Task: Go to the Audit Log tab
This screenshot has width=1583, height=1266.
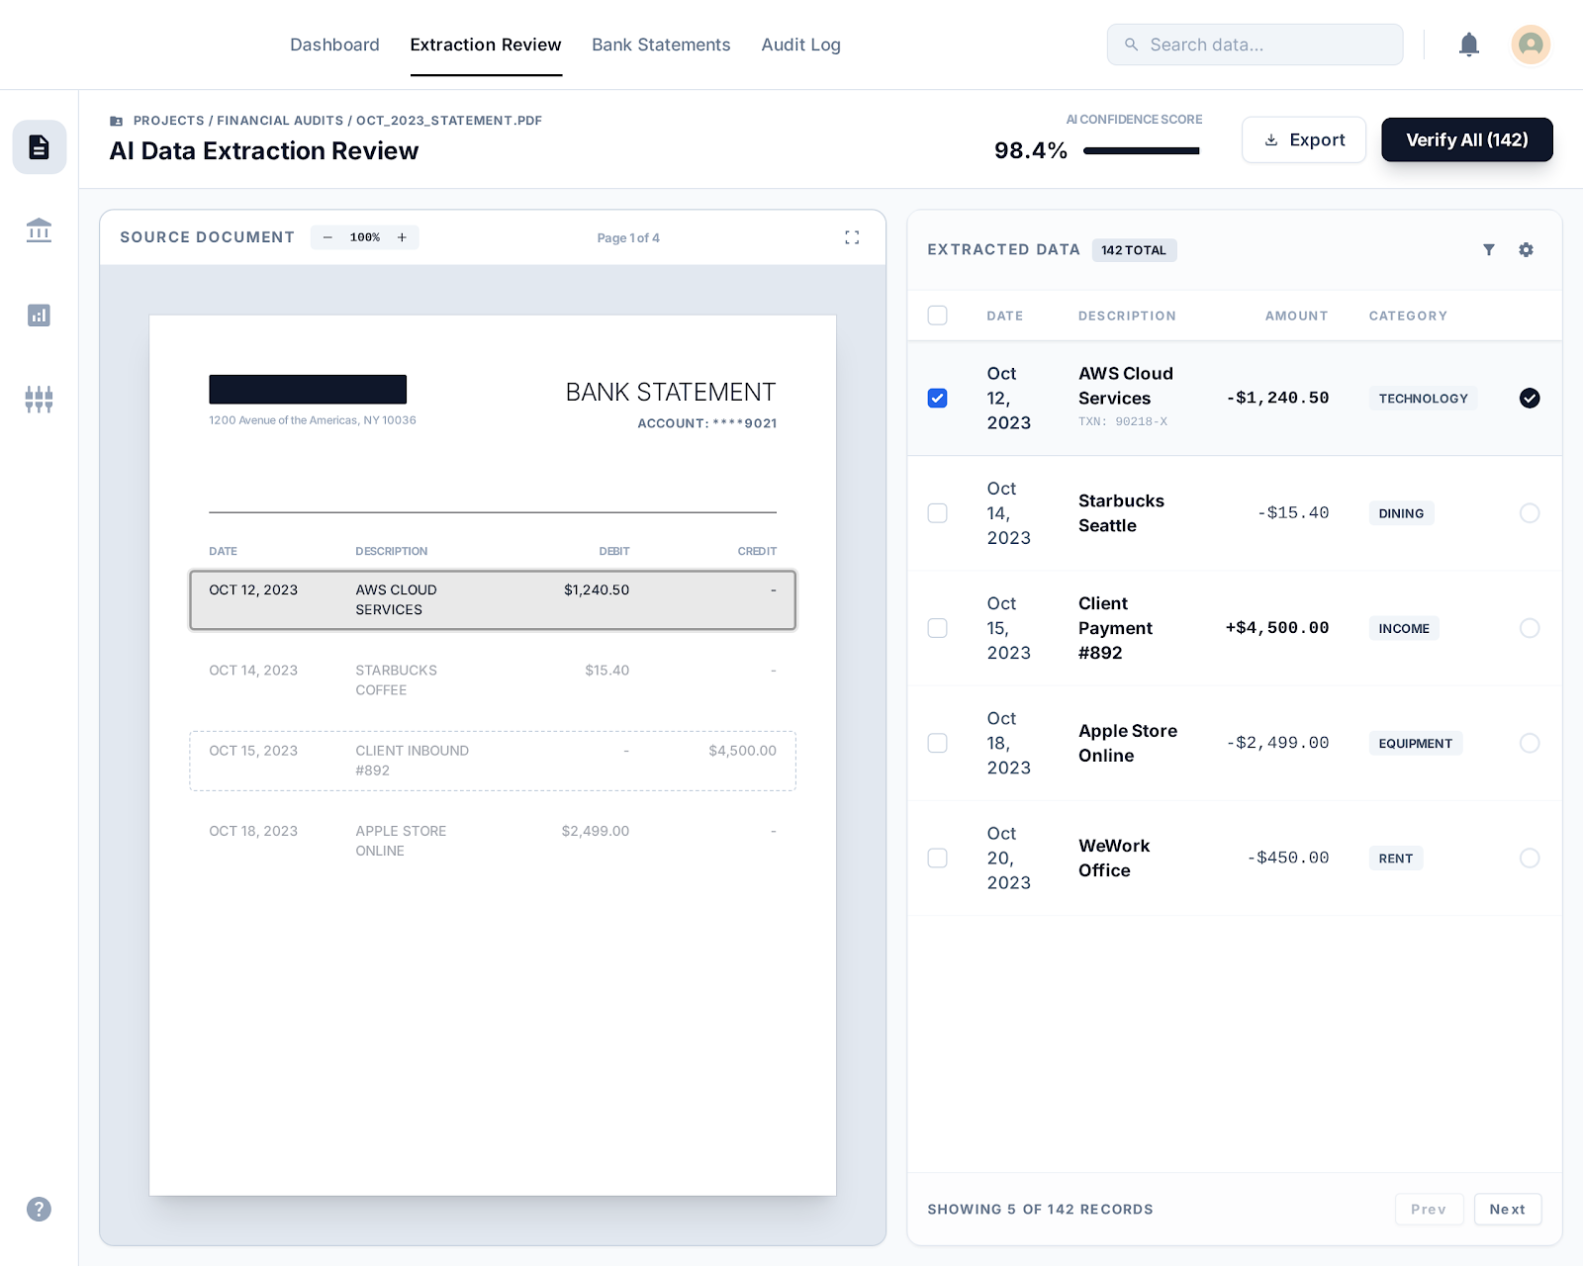Action: (800, 45)
